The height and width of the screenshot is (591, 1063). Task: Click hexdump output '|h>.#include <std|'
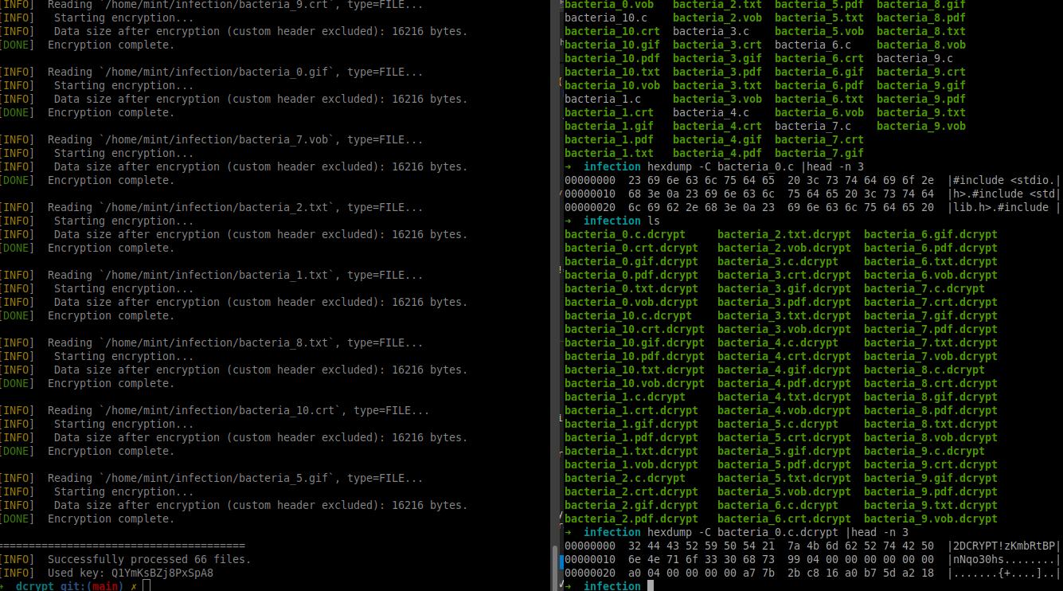[1004, 194]
